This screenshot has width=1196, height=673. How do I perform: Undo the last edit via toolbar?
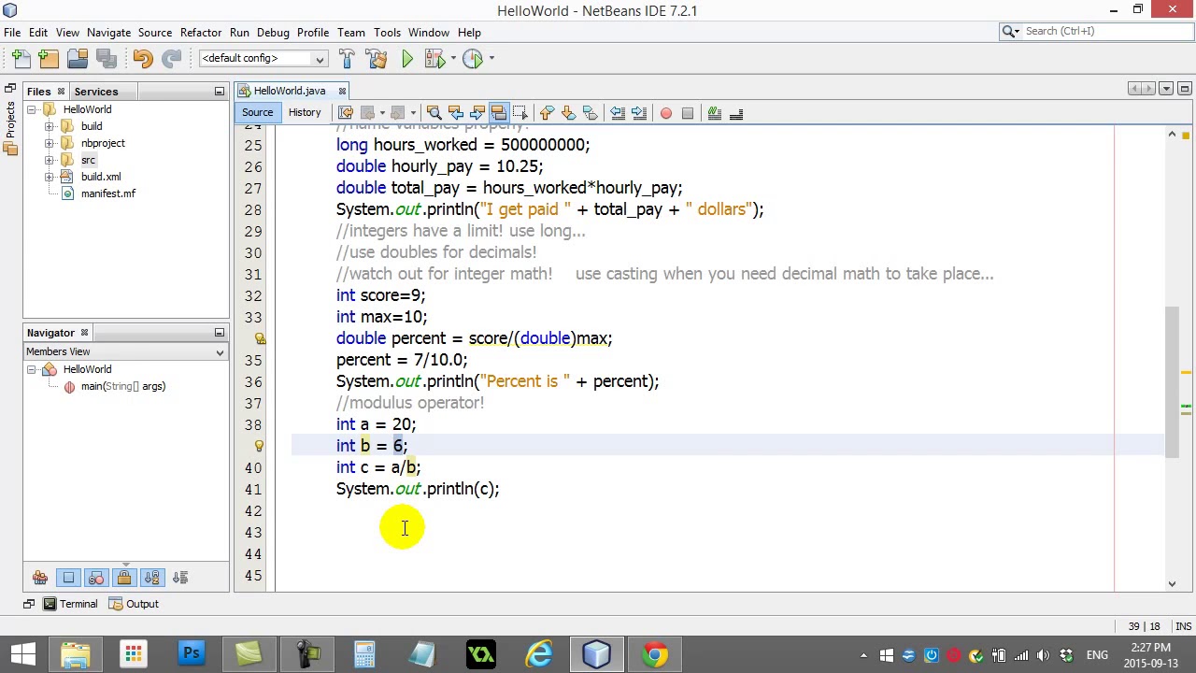(x=142, y=59)
